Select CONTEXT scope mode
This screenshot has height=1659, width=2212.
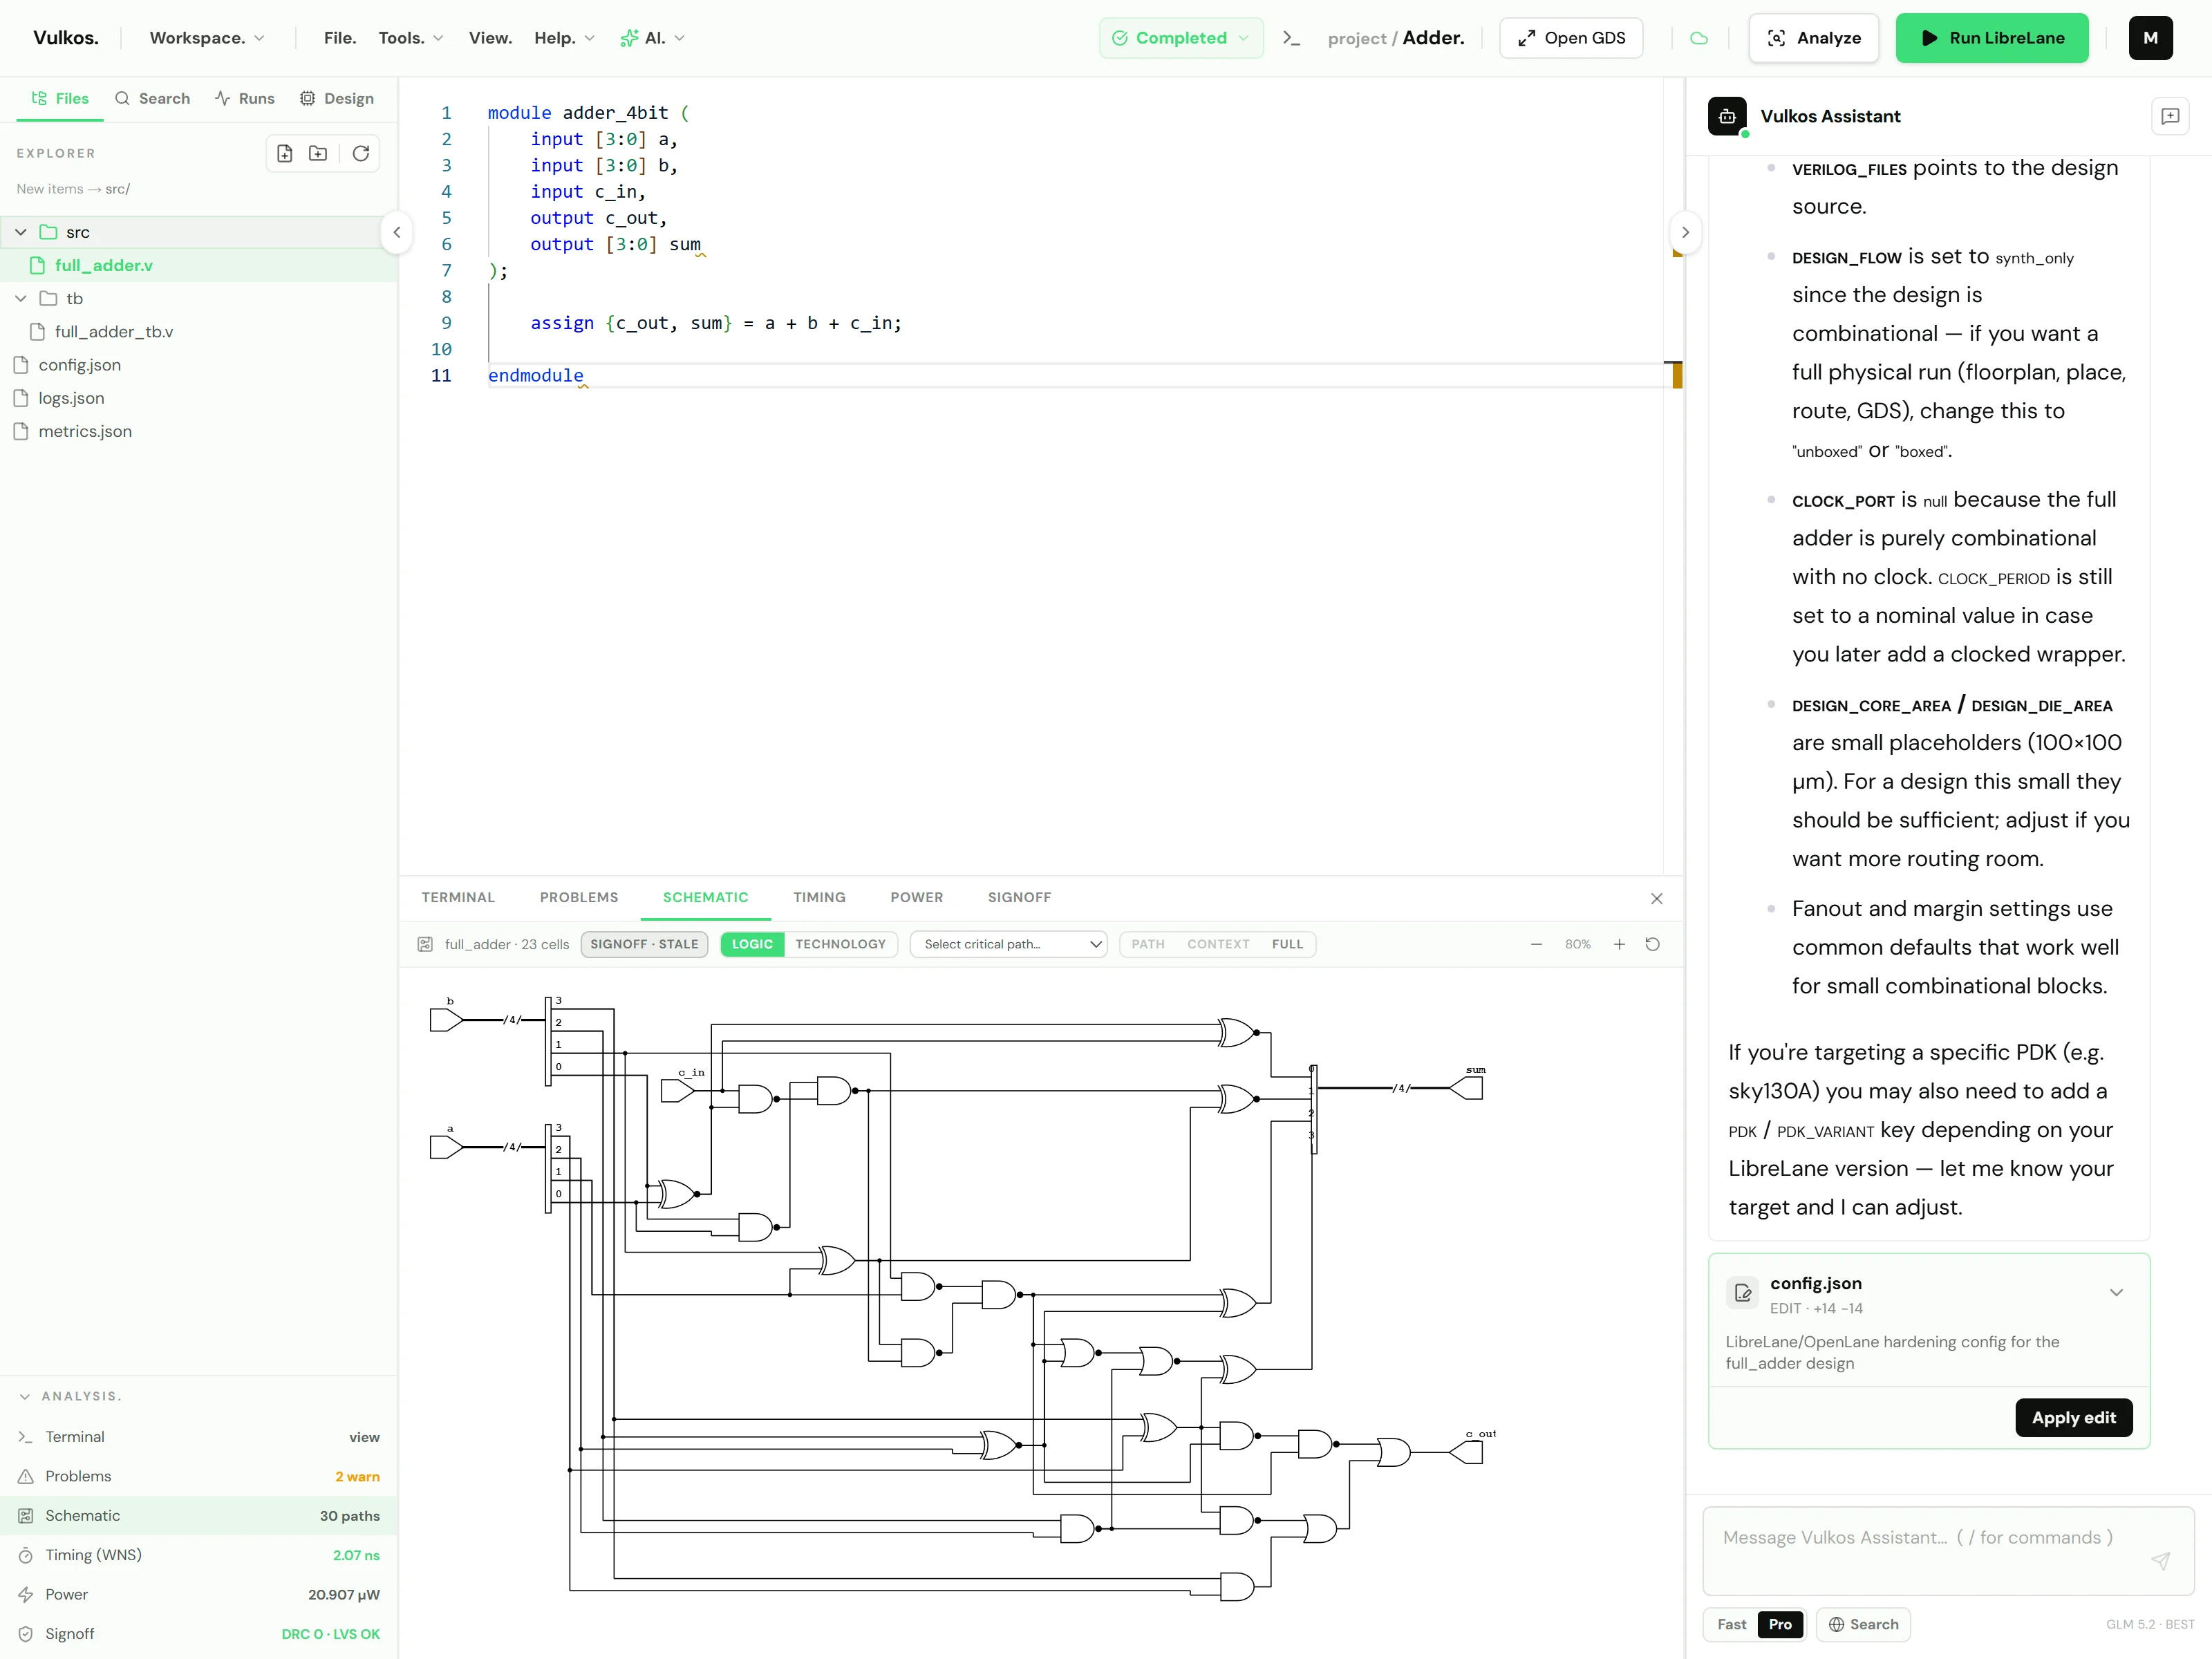(x=1218, y=944)
